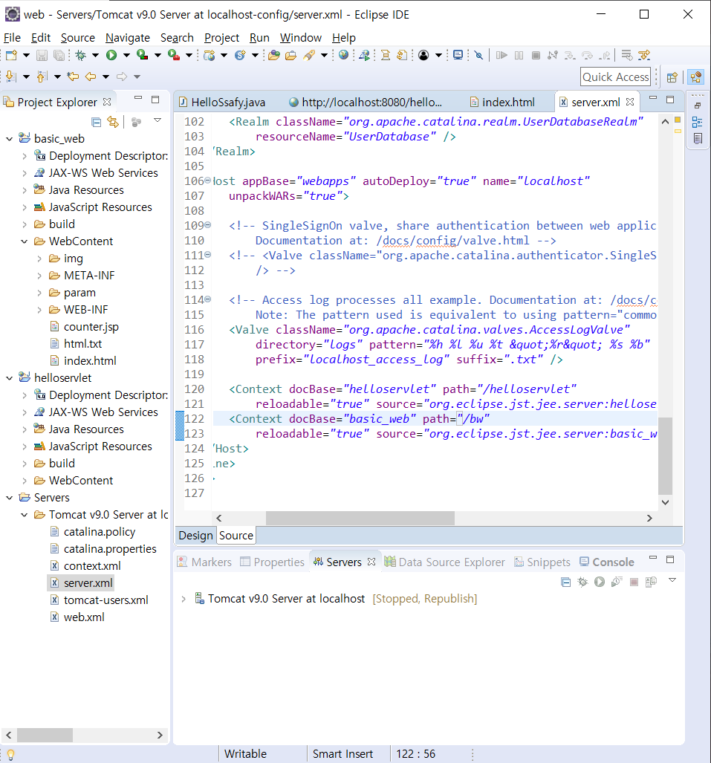Viewport: 711px width, 763px height.
Task: Expand the WEB-INF folder
Action: pos(39,310)
